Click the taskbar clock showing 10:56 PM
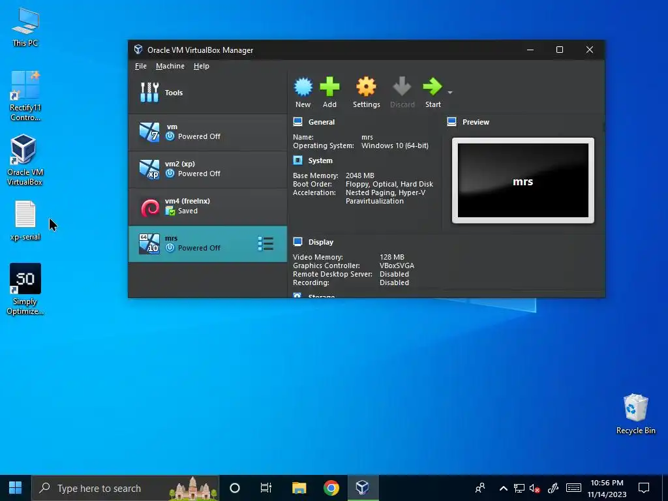This screenshot has height=501, width=668. click(x=607, y=488)
